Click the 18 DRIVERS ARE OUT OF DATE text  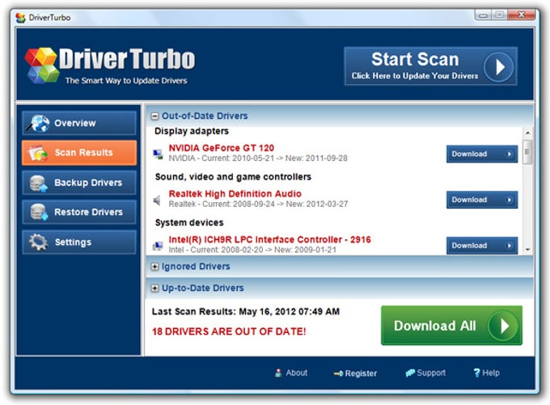coord(229,331)
